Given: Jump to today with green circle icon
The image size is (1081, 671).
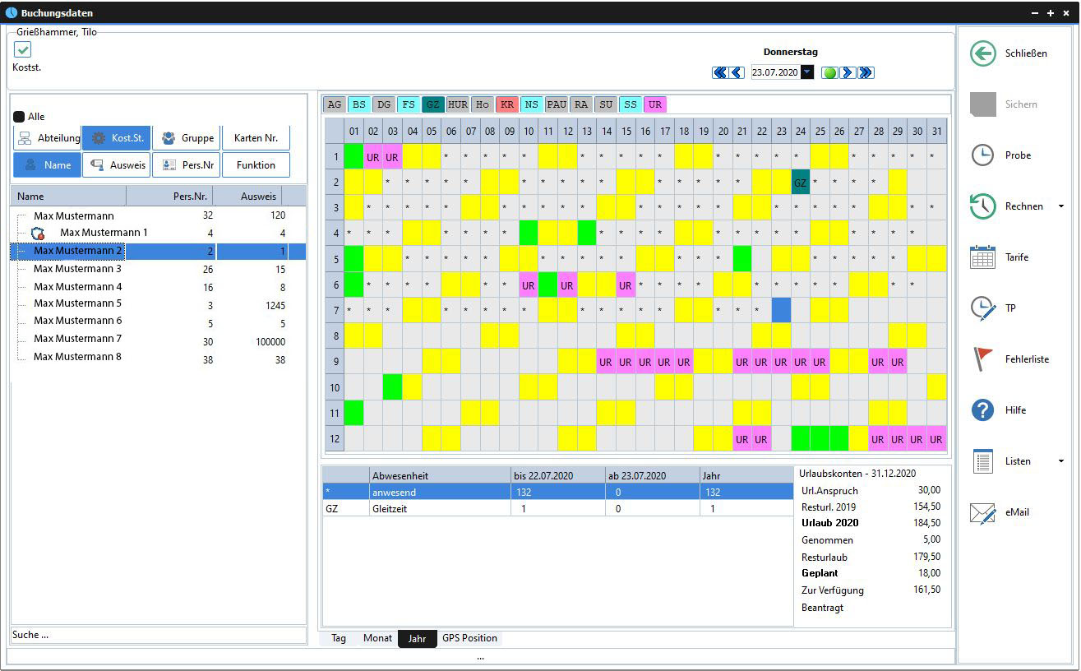Looking at the screenshot, I should [829, 72].
